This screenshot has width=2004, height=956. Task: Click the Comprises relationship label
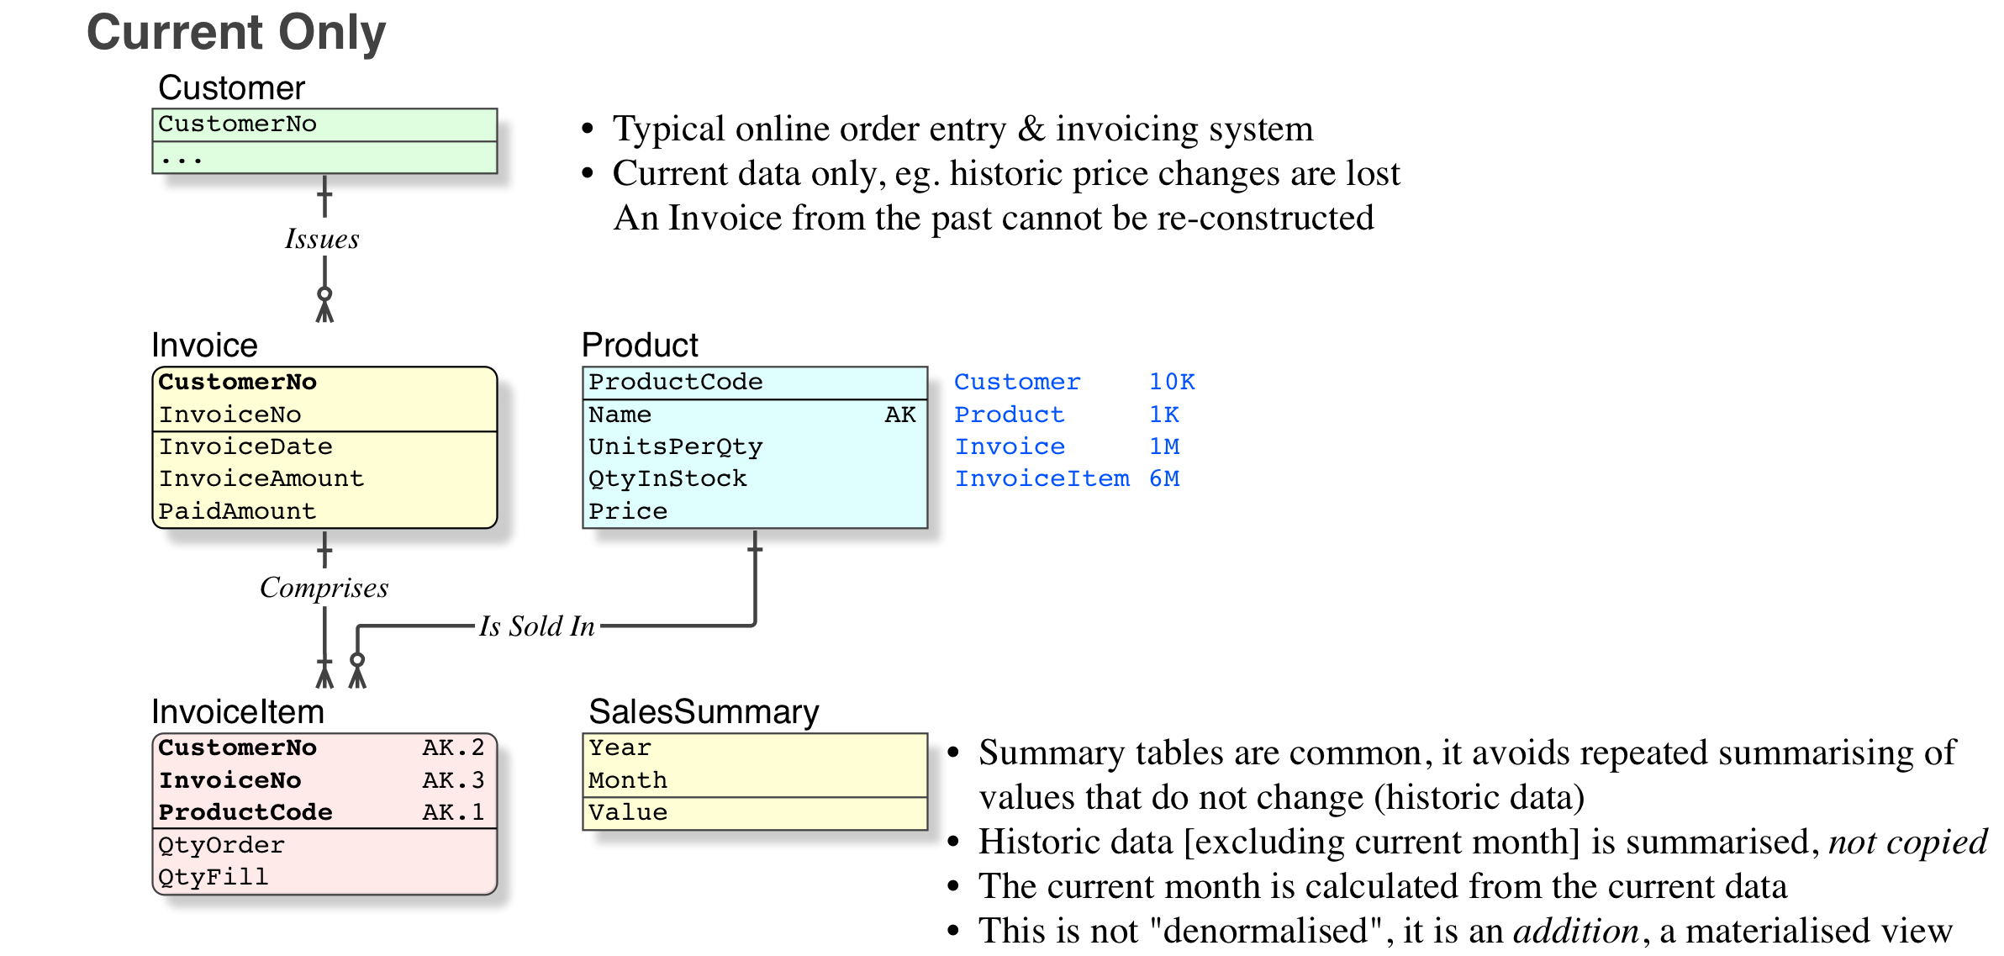tap(324, 588)
